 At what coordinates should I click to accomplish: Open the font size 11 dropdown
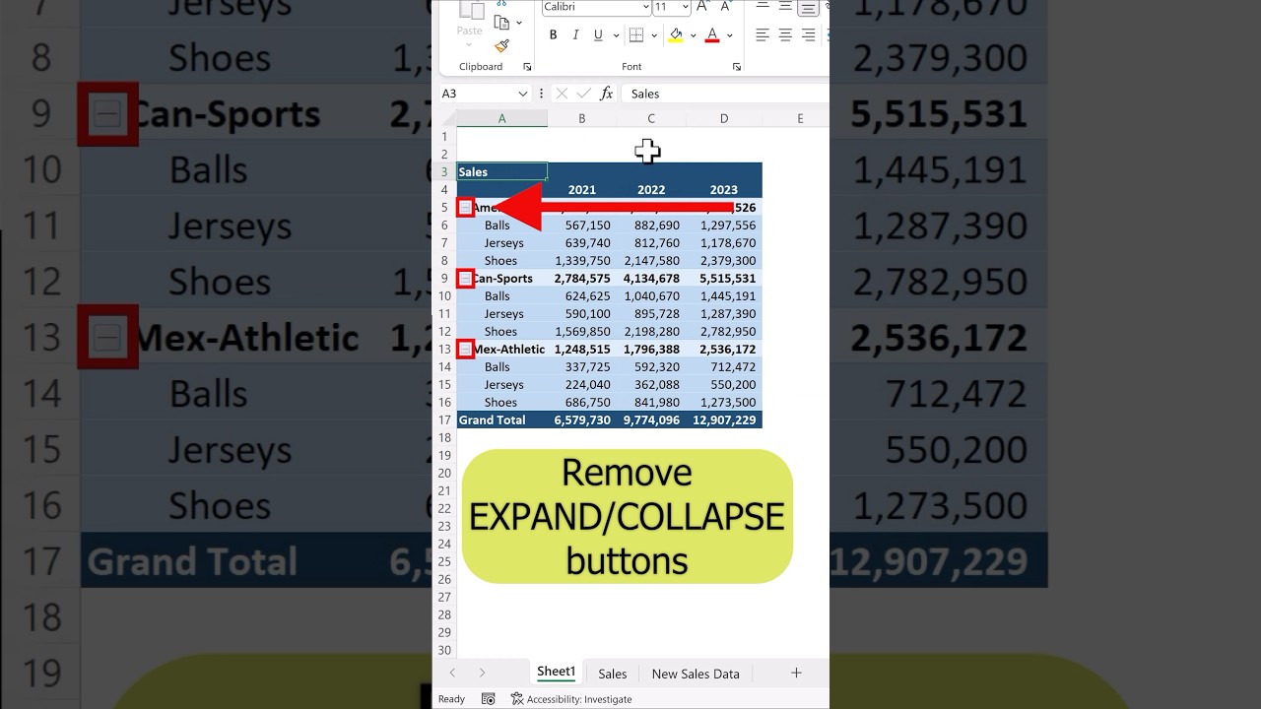tap(686, 7)
